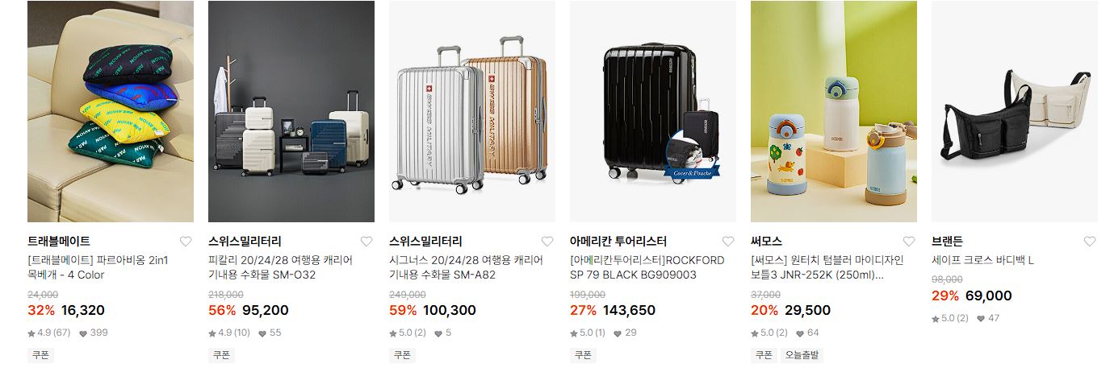The image size is (1110, 368).
Task: Open 트래블메이트 colorful pillow product image
Action: coord(111,111)
